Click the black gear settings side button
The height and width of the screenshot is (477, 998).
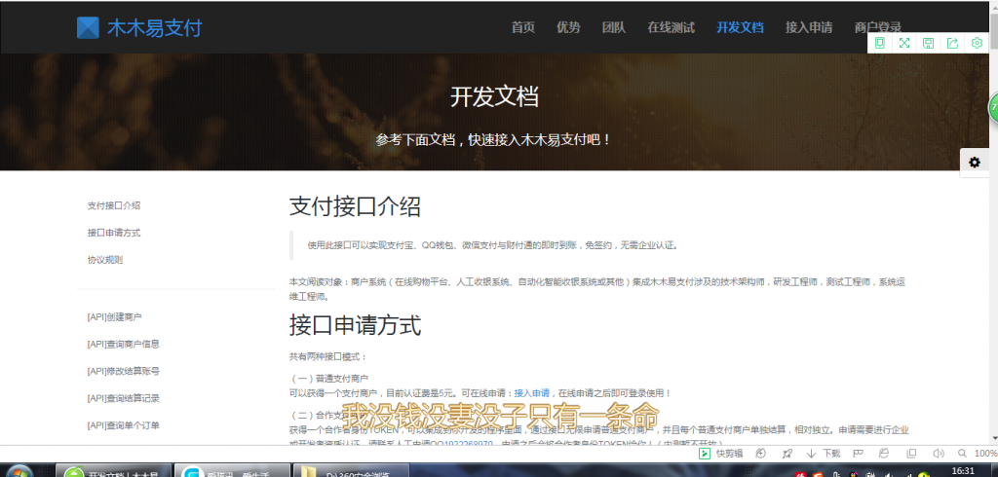coord(975,163)
